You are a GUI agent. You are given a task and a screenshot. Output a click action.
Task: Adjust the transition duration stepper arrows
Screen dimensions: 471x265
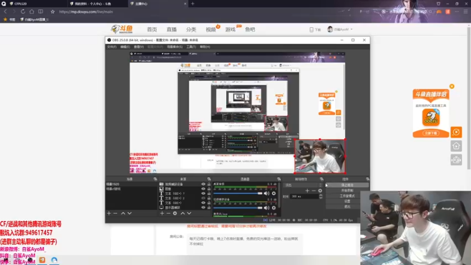coord(320,196)
